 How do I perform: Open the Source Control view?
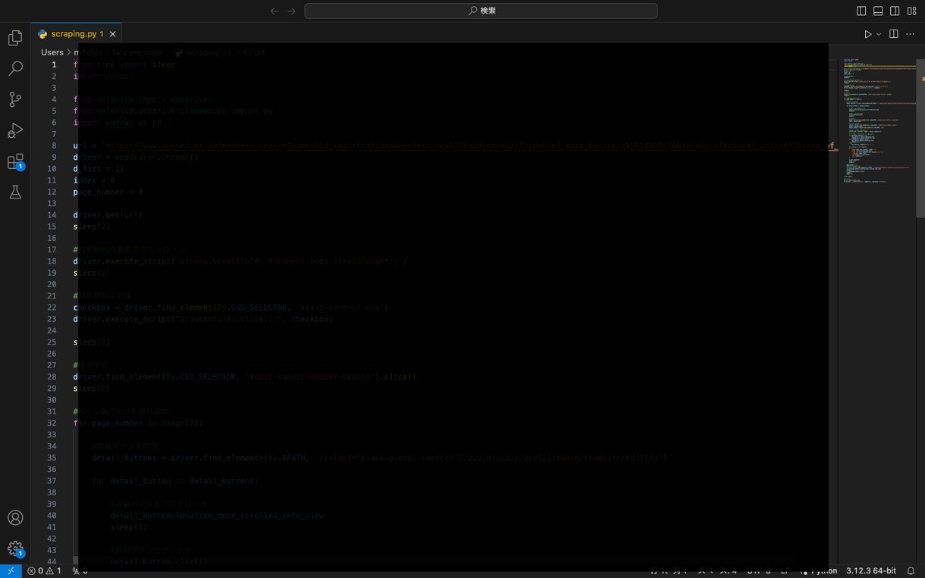(x=15, y=99)
